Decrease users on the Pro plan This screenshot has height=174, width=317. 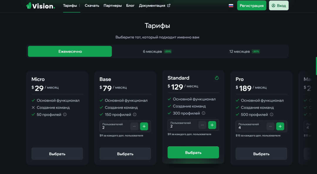pos(270,126)
